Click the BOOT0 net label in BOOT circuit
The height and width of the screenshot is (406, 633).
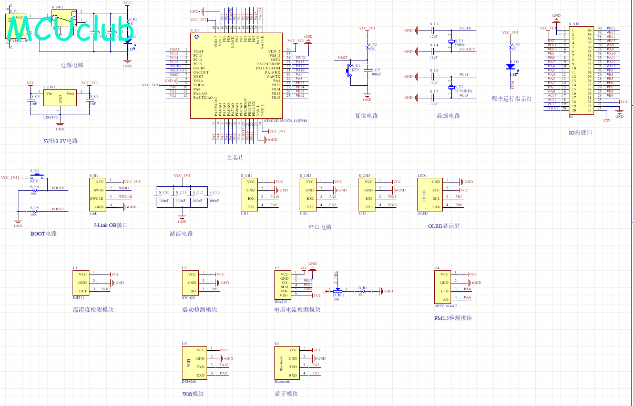pyautogui.click(x=58, y=188)
